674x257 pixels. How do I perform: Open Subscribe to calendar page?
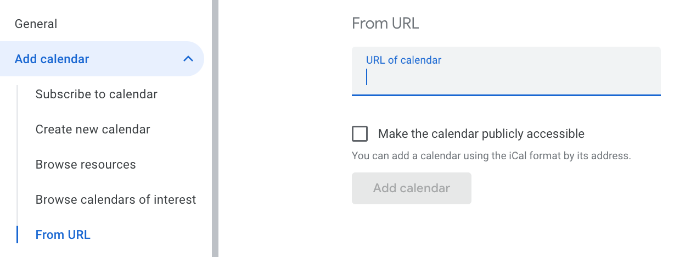click(97, 94)
